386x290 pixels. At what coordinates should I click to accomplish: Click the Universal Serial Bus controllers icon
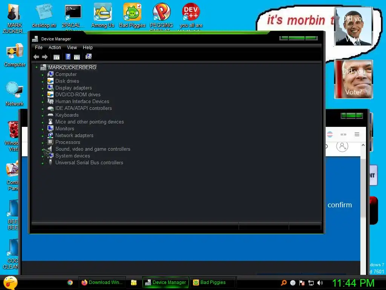(51, 162)
